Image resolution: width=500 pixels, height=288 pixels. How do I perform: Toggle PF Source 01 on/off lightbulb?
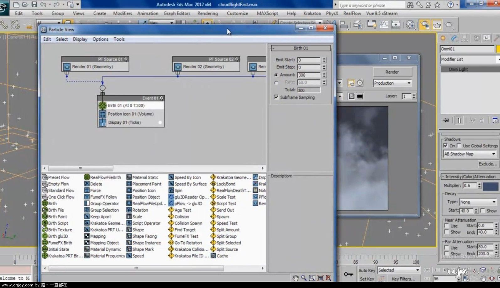[x=126, y=59]
